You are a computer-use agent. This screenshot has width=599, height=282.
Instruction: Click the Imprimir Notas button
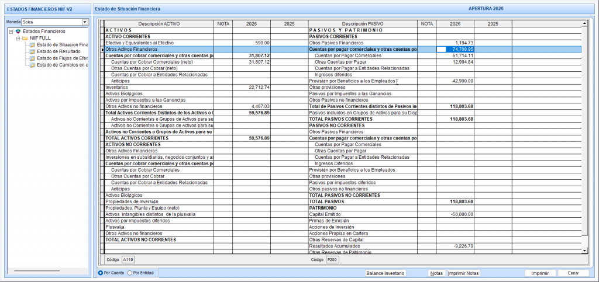click(x=463, y=273)
